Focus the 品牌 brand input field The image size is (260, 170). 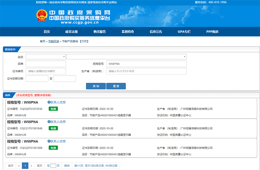(46, 64)
